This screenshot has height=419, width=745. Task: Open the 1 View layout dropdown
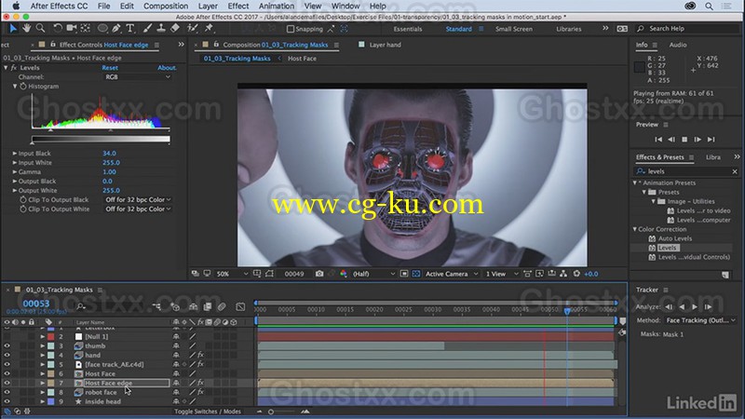click(x=501, y=274)
